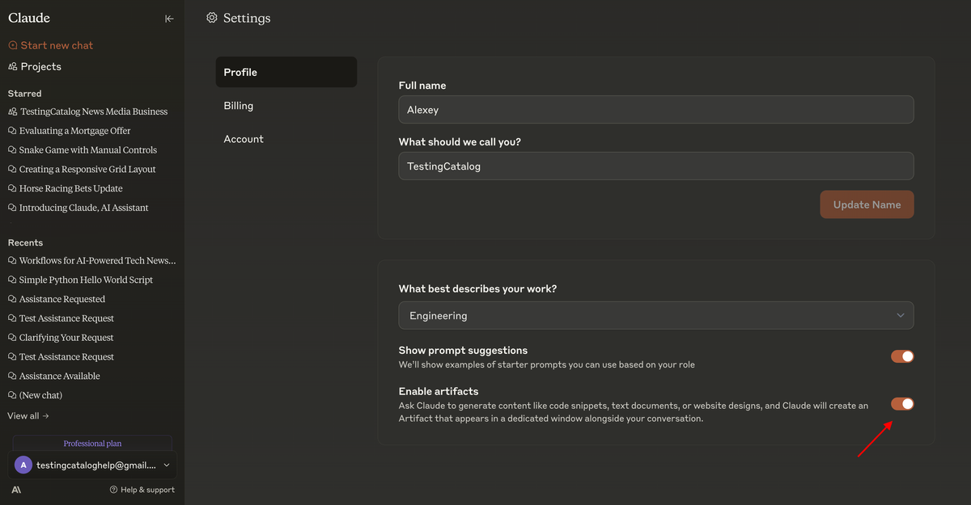971x505 pixels.
Task: Expand the account dropdown next to testingcataloghelp@gmail
Action: point(167,465)
